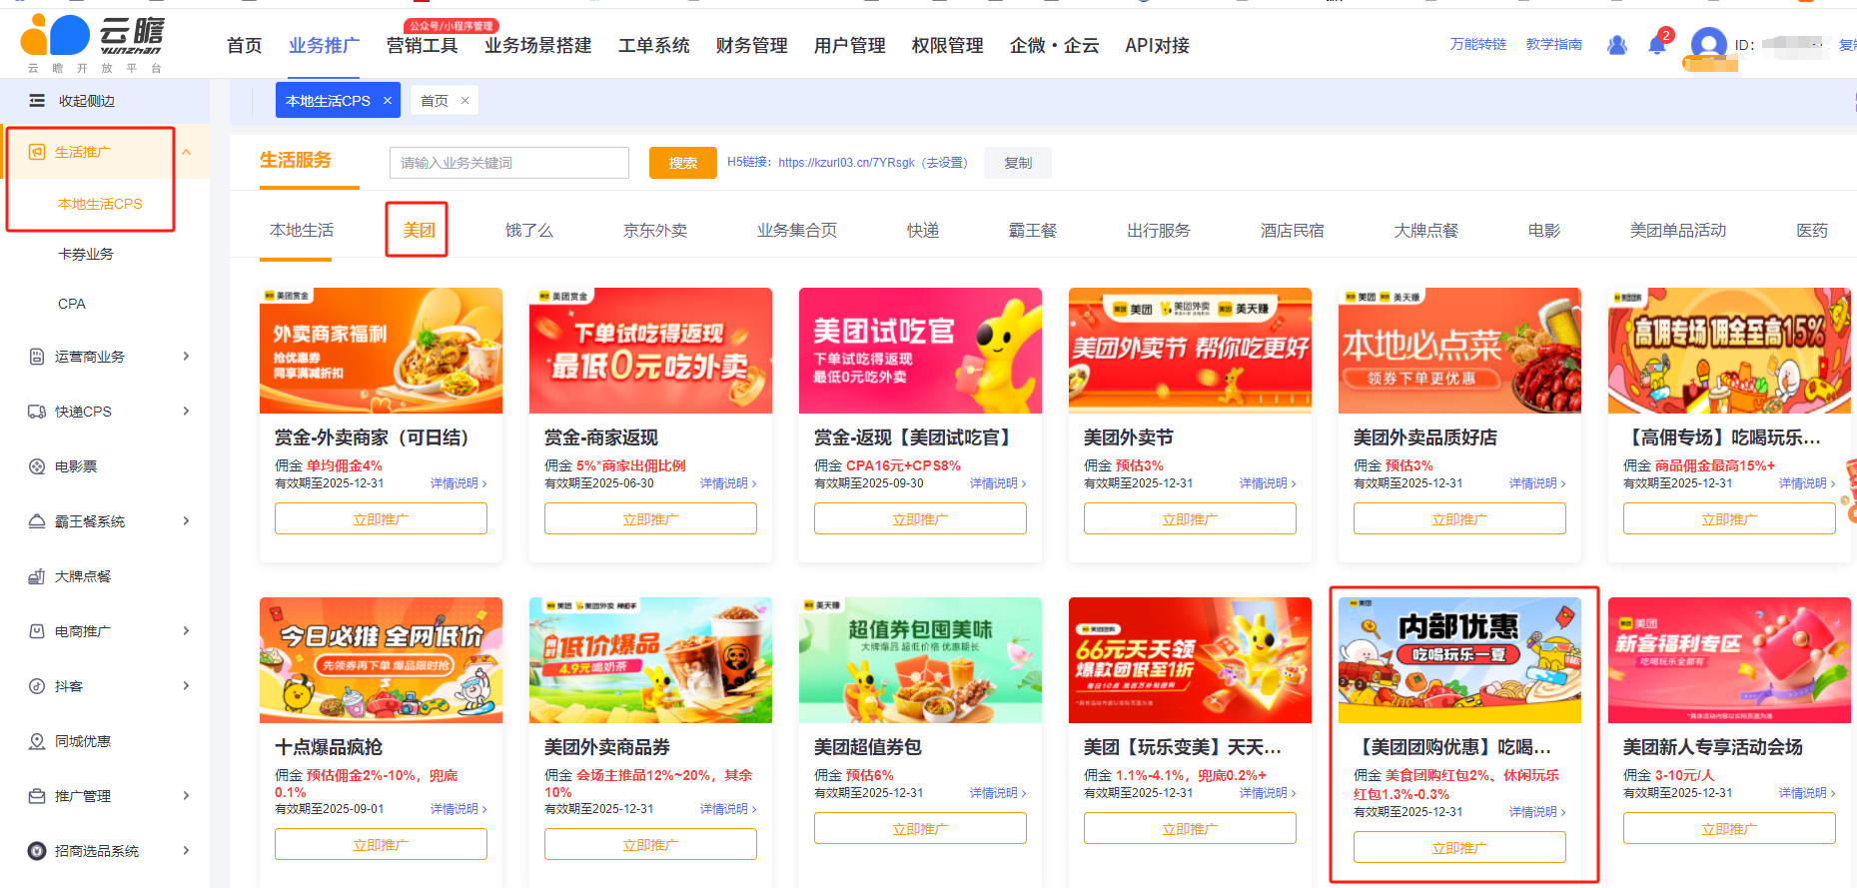Screen dimensions: 1857x888
Task: Switch to the 京东外卖 category tab
Action: coord(655,230)
